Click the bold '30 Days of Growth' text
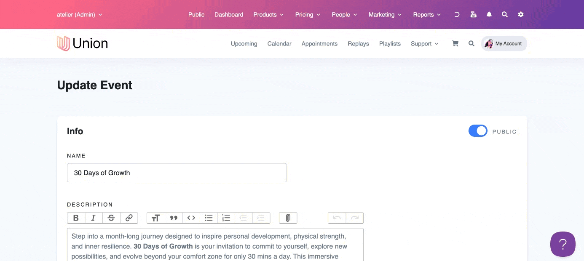 [x=163, y=246]
